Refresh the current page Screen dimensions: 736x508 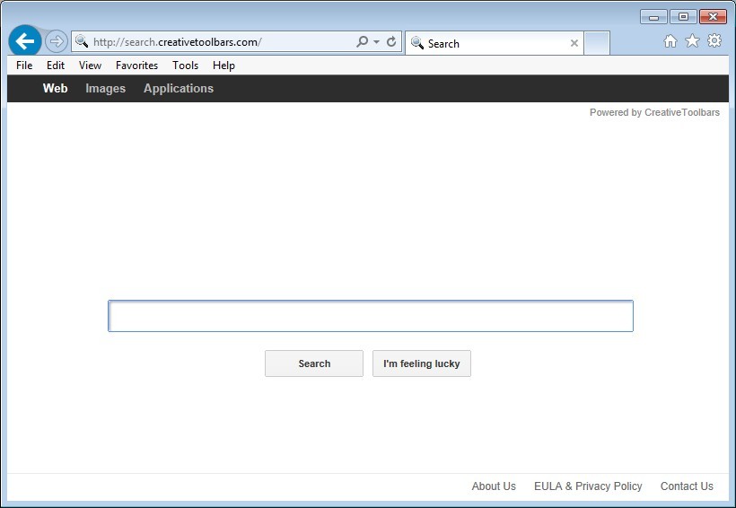391,42
